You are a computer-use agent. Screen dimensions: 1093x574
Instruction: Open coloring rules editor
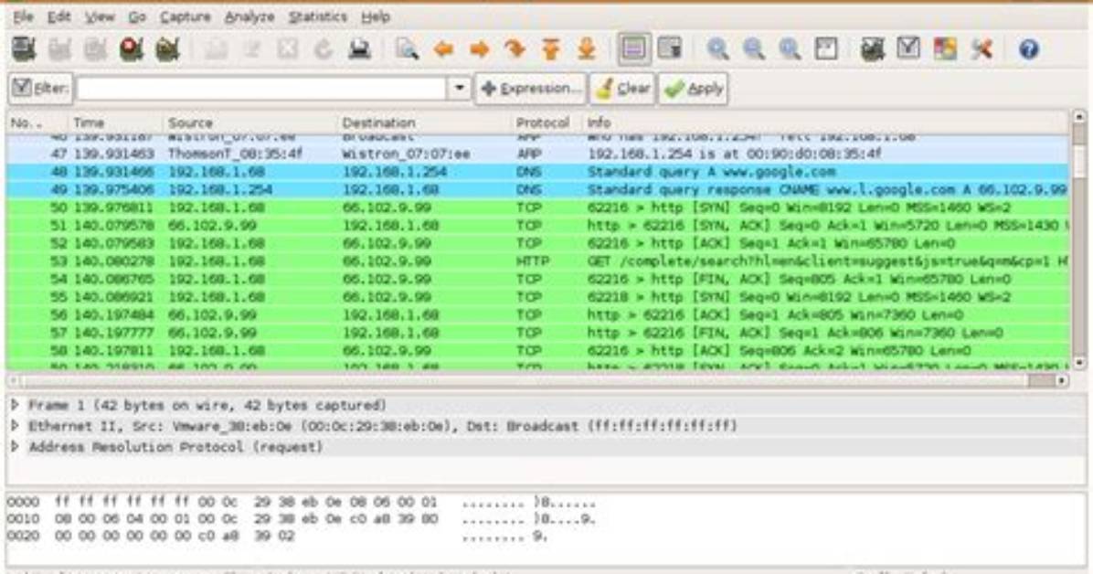pyautogui.click(x=945, y=48)
